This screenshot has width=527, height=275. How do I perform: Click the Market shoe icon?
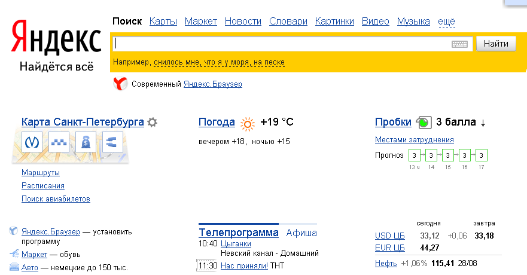14,253
